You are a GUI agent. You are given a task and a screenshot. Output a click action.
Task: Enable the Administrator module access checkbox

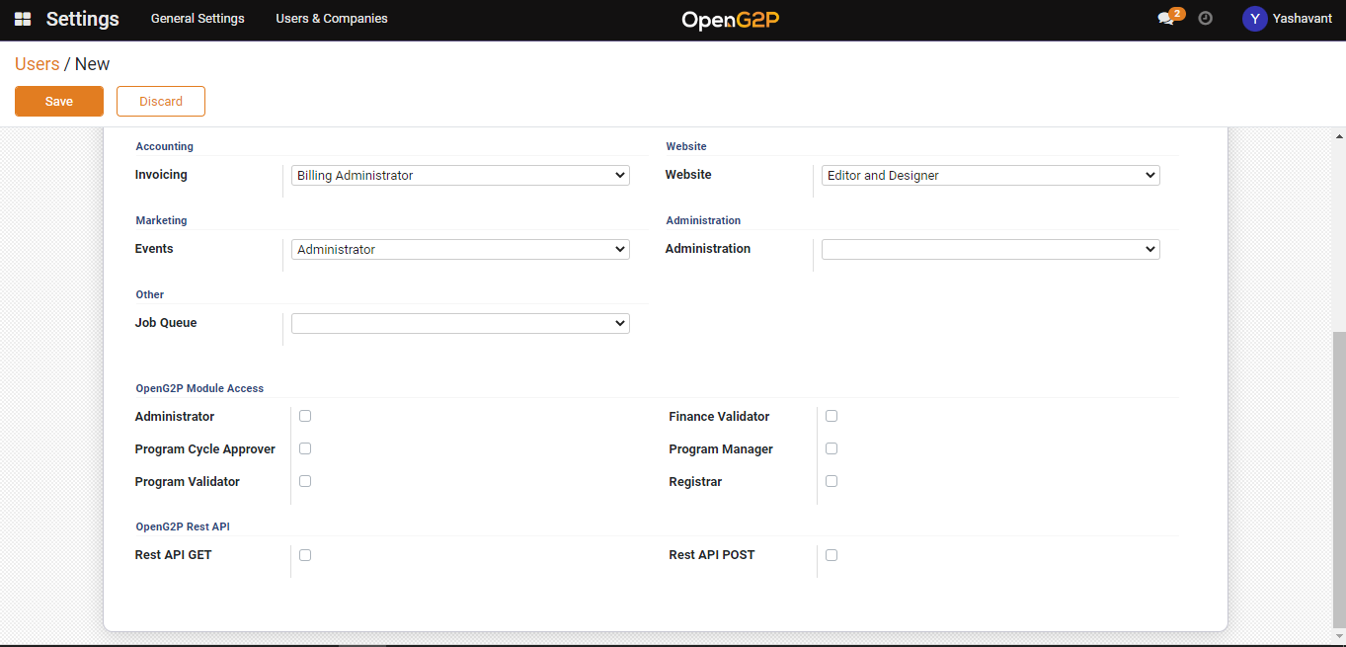pos(305,416)
